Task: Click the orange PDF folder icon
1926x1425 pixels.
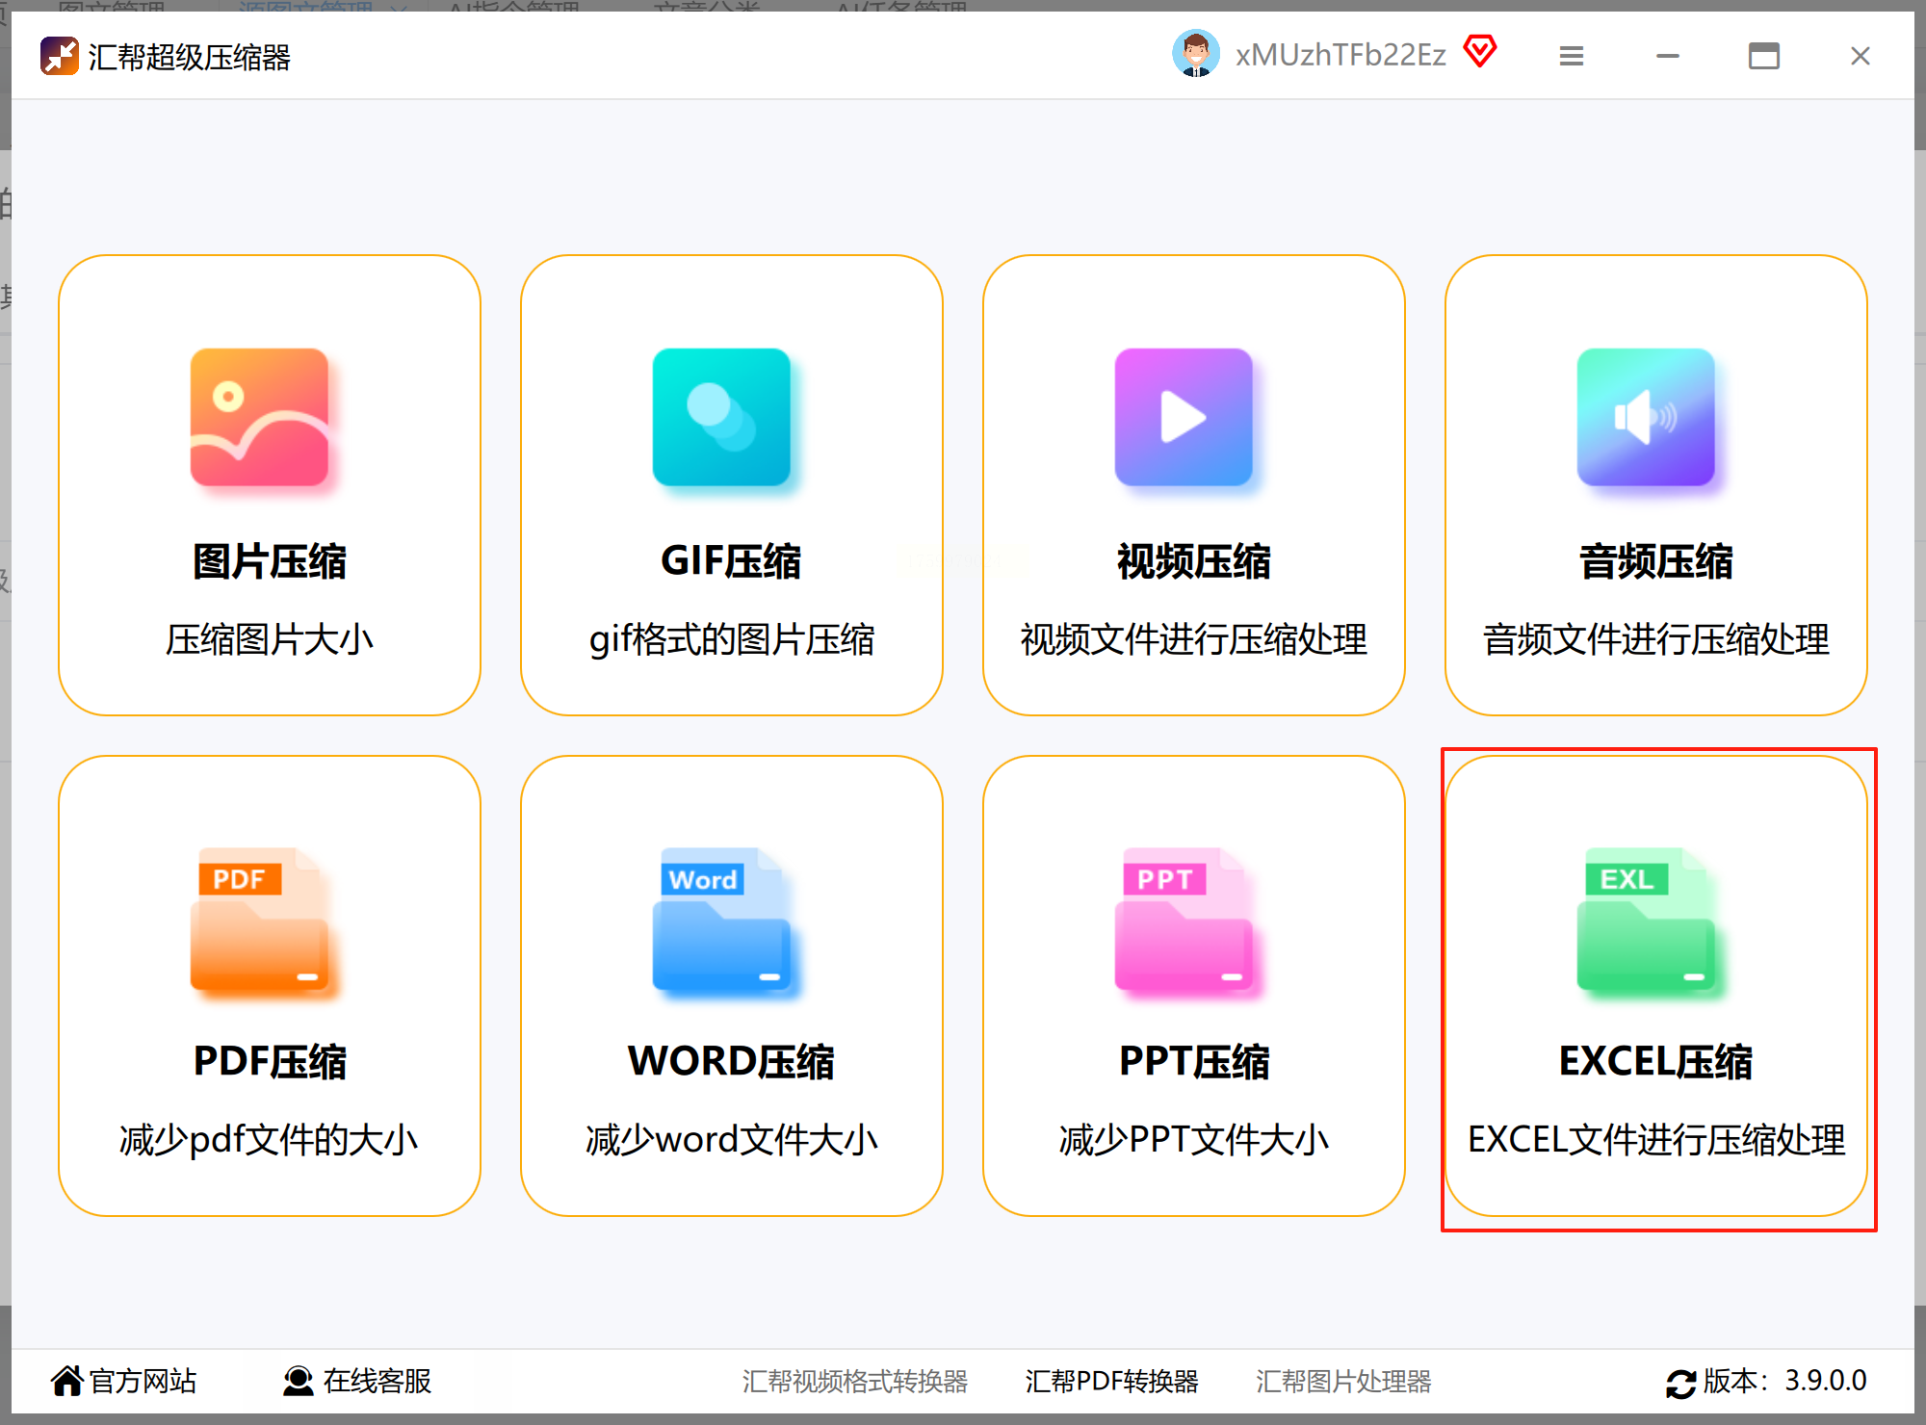Action: (259, 920)
